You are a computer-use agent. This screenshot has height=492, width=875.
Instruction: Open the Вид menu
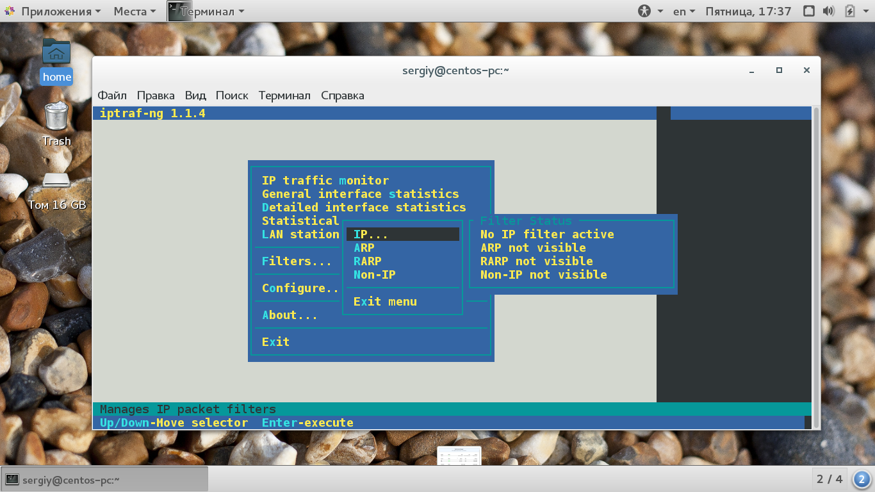[x=195, y=95]
